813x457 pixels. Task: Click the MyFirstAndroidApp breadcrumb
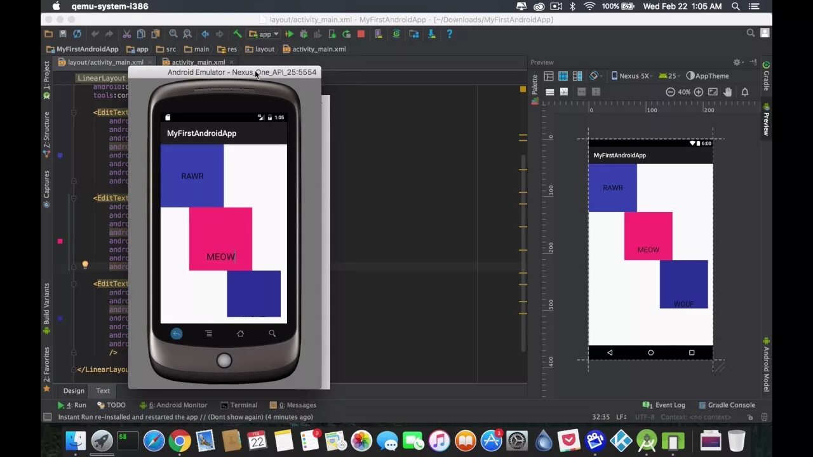pyautogui.click(x=82, y=49)
